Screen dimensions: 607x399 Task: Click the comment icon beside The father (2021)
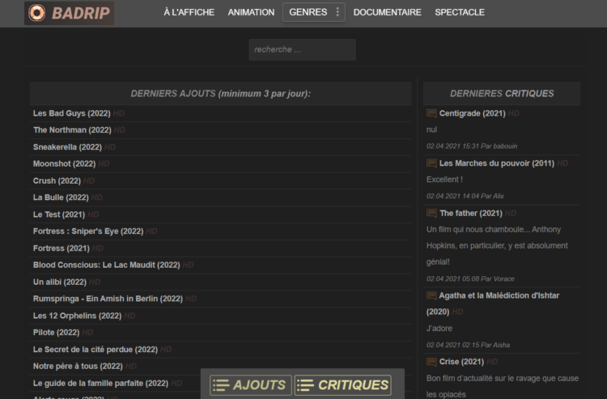click(431, 213)
